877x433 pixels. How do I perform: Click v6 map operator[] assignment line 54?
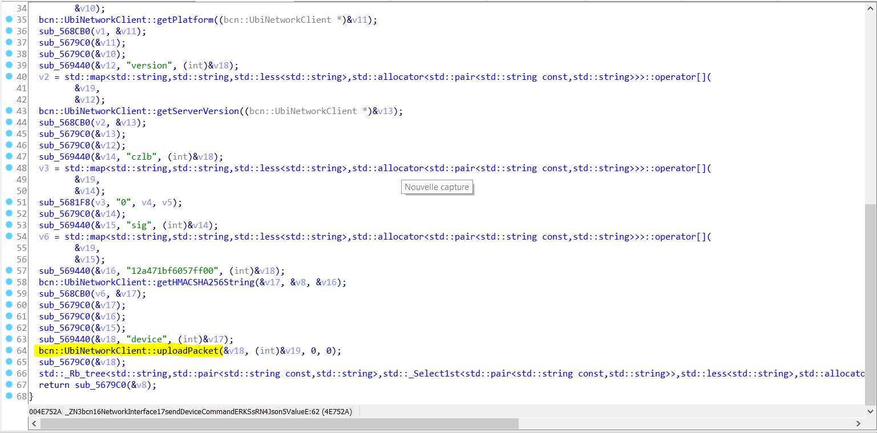pos(375,236)
